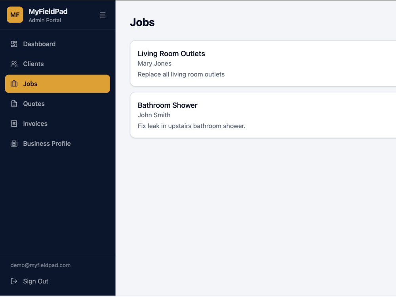Image resolution: width=396 pixels, height=297 pixels.
Task: Go to the Clients menu label
Action: tap(33, 64)
